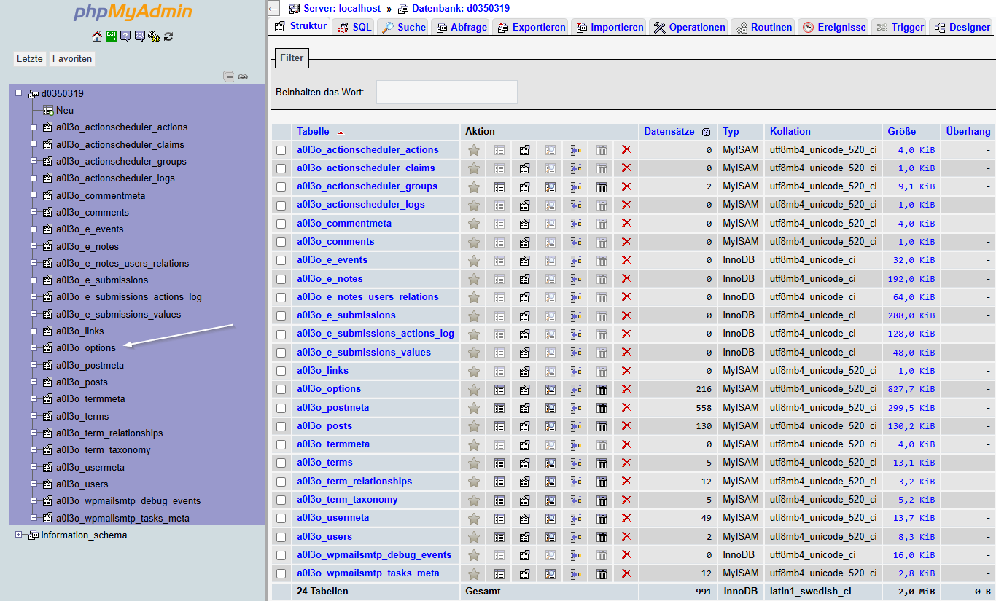This screenshot has width=996, height=601.
Task: Favorite a0l3o_options table via star icon
Action: (x=474, y=389)
